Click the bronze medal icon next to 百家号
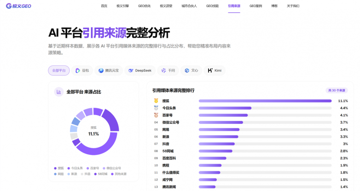Viewport: 360px width, 191px height. pyautogui.click(x=156, y=115)
